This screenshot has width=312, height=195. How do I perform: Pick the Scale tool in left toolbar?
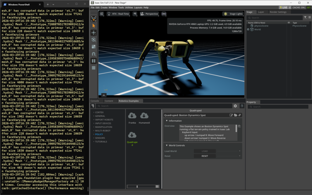coord(94,47)
